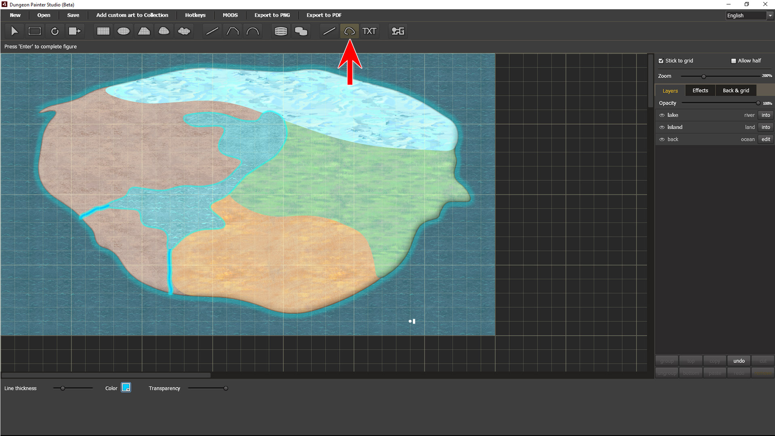The image size is (775, 436).
Task: Select the overlapping shapes tool
Action: (x=301, y=31)
